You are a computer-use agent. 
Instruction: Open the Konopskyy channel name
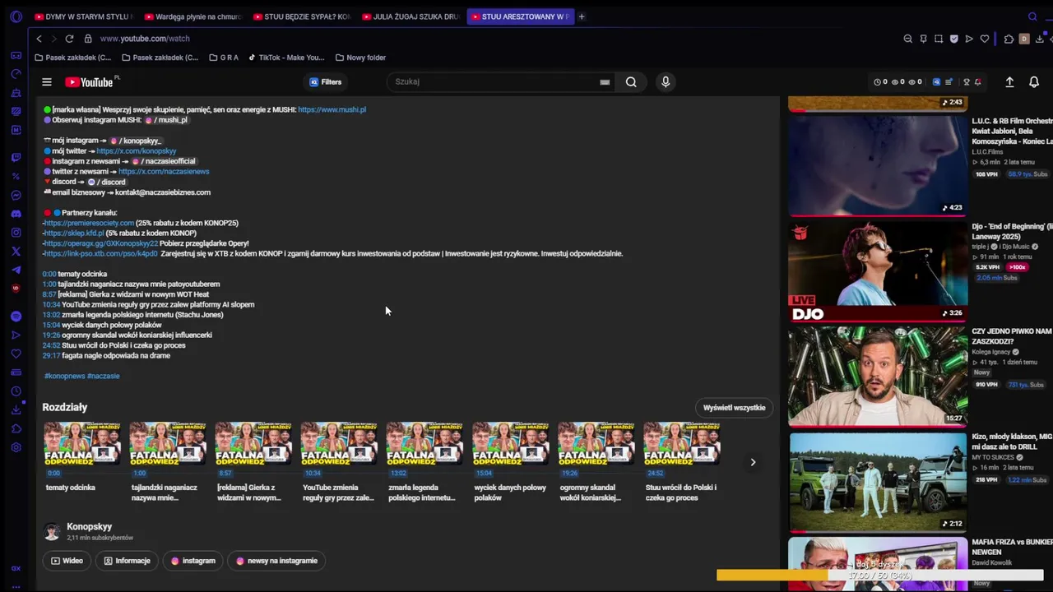[89, 526]
